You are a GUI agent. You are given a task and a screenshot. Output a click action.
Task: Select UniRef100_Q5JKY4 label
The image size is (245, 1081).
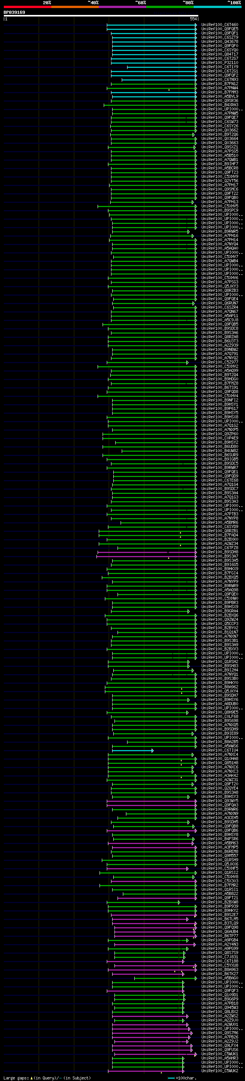(219, 691)
